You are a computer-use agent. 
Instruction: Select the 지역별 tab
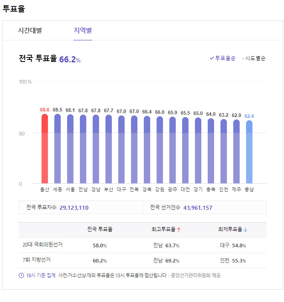[83, 30]
